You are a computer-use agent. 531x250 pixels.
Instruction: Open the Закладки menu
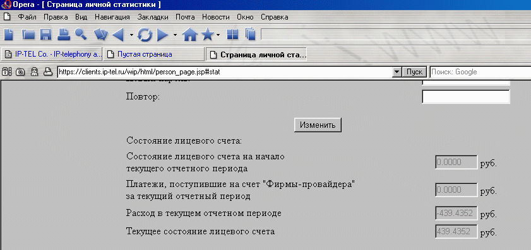pyautogui.click(x=153, y=17)
